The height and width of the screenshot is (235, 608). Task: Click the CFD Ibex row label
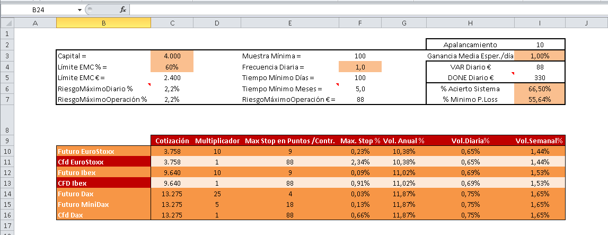(x=103, y=184)
